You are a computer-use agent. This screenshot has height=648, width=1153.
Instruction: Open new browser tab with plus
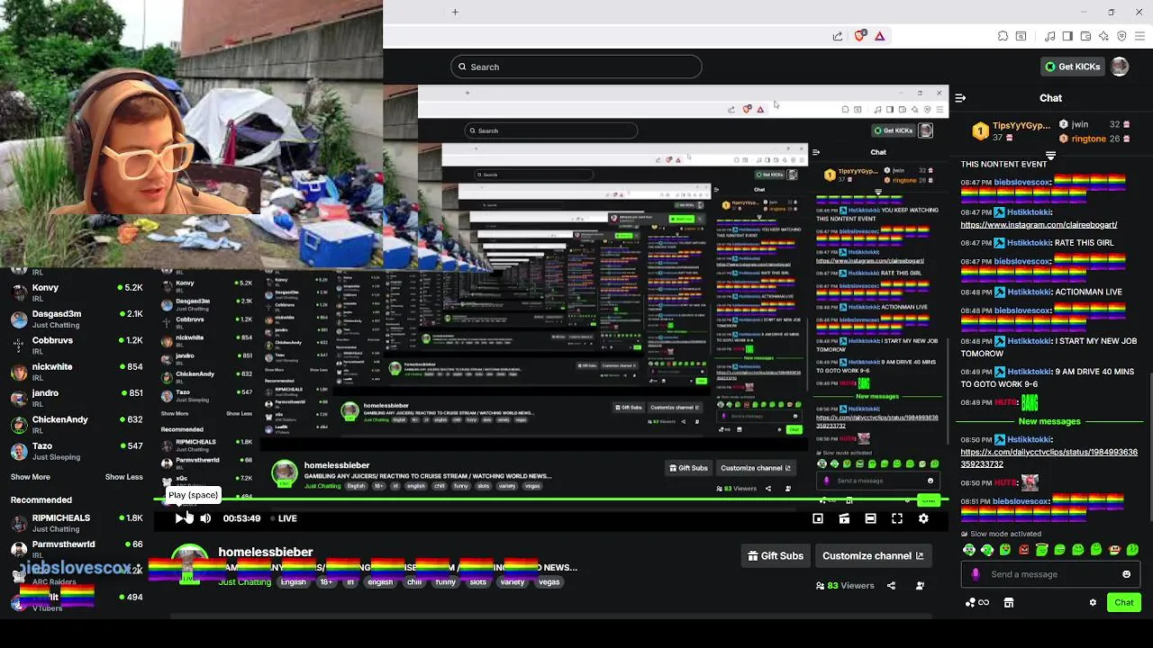click(x=455, y=12)
